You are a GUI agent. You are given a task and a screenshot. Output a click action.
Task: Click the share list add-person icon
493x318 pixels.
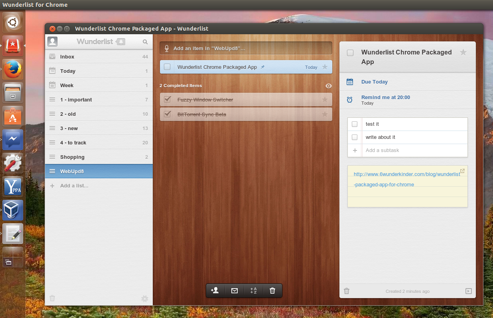pyautogui.click(x=215, y=291)
